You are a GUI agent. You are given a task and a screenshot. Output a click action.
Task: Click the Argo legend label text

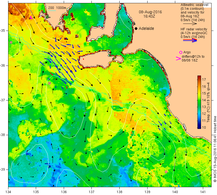tap(187, 52)
